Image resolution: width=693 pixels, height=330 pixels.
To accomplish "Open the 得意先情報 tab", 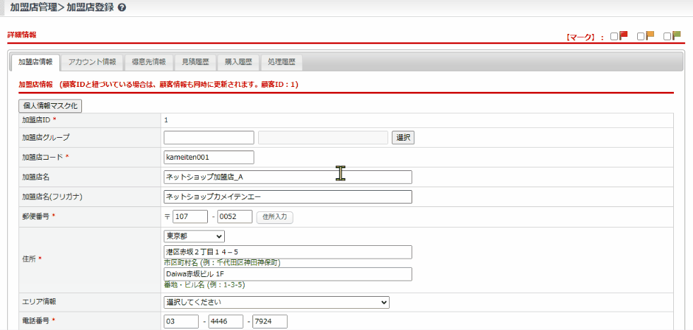I will click(x=148, y=62).
